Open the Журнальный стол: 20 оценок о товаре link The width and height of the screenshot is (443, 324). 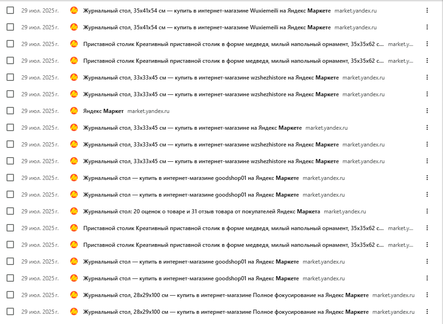coord(201,212)
